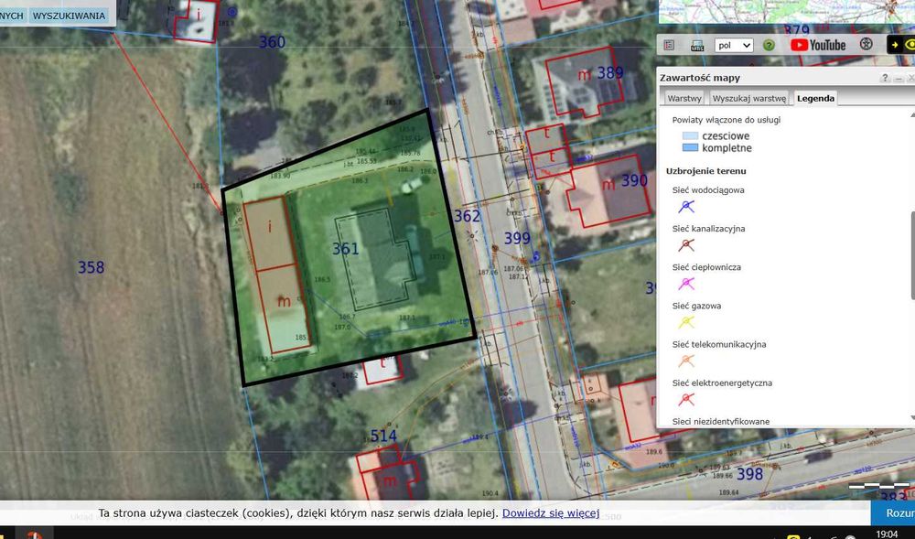
Task: Click the yellow arrow accessibility icon
Action: 895,45
